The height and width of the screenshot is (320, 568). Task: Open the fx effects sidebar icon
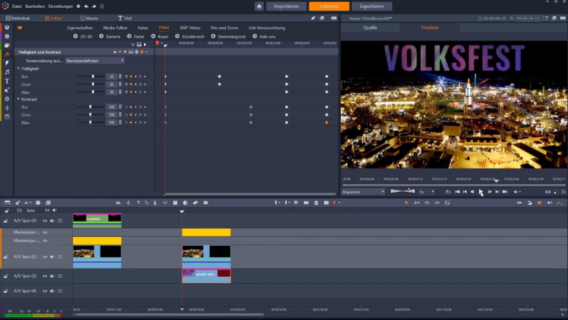point(7,54)
